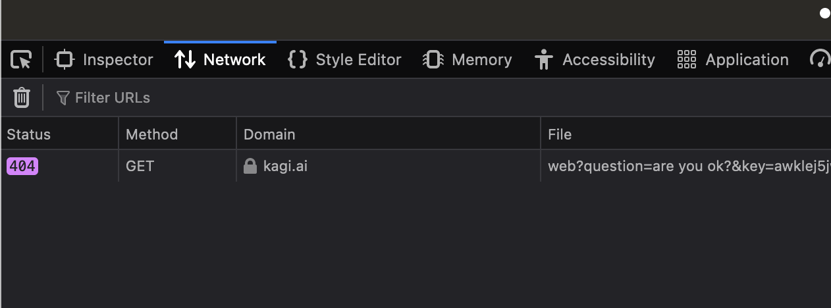Click the Memory chip icon
This screenshot has height=308, width=831.
[x=433, y=60]
